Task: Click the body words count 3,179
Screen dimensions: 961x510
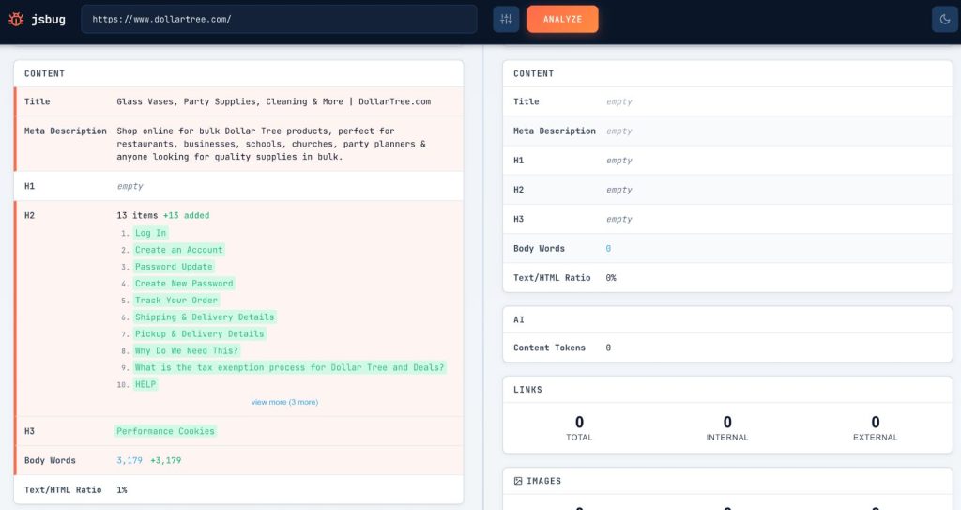Action: point(130,460)
